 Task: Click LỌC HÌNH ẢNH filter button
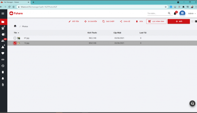click(156, 21)
